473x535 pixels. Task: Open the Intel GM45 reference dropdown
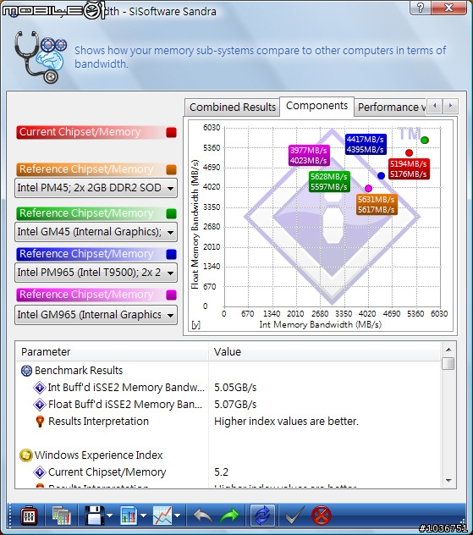click(x=96, y=232)
